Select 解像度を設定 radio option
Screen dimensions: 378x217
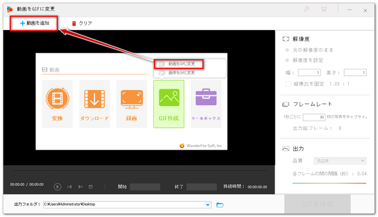click(x=287, y=60)
